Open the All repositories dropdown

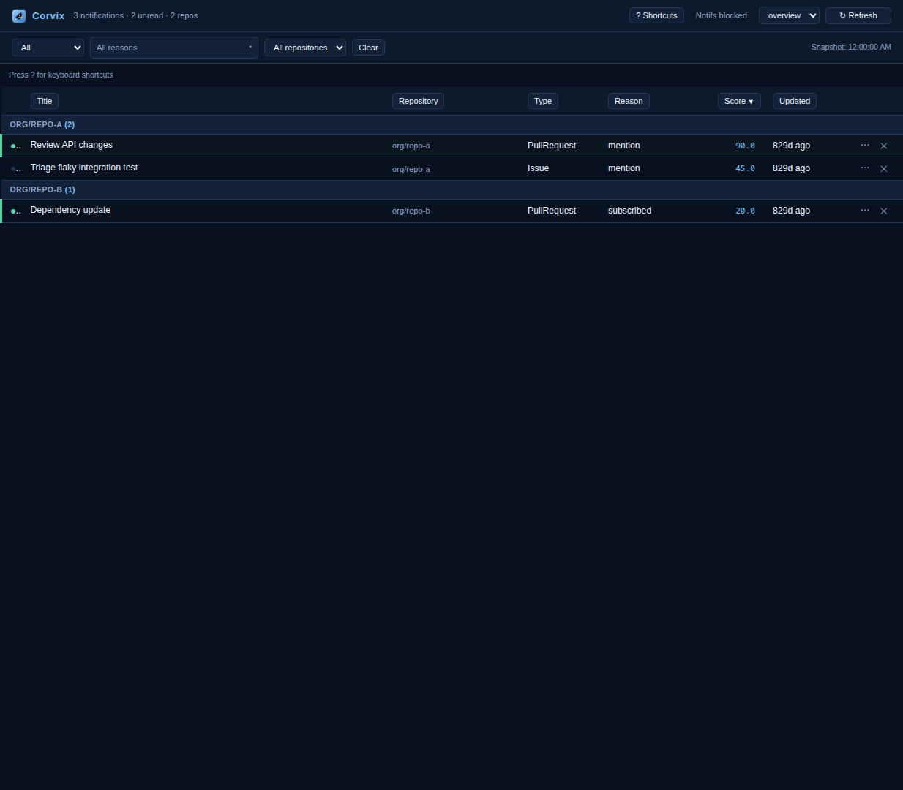(305, 48)
